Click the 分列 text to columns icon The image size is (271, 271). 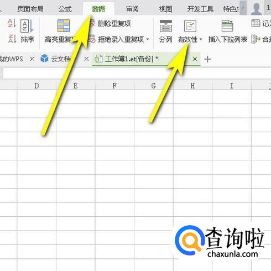click(165, 26)
